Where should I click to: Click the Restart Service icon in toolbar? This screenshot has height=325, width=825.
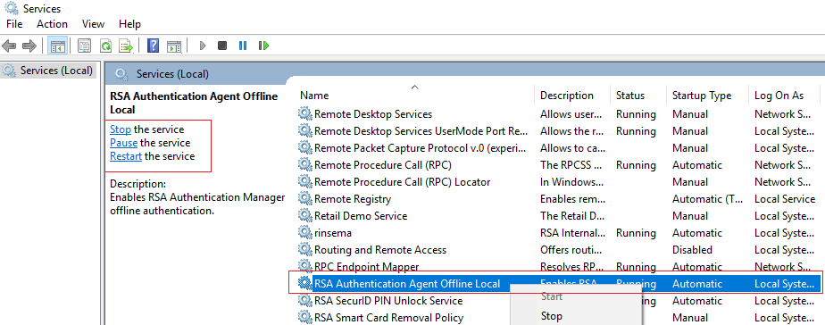263,46
